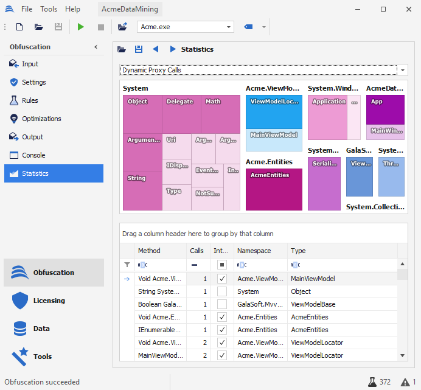
Task: Open the Rules section in sidebar
Action: click(x=30, y=100)
